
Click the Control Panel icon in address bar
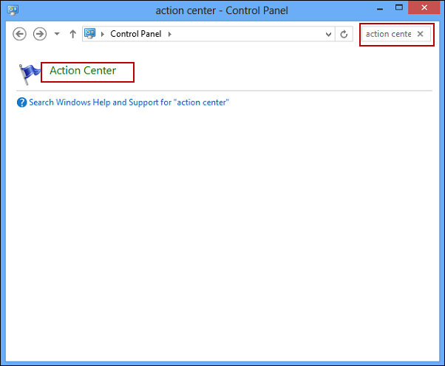(x=90, y=34)
